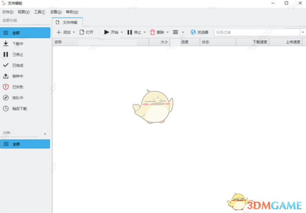306x213 pixels.
Task: Open the 设置(S) menu
Action: point(56,12)
